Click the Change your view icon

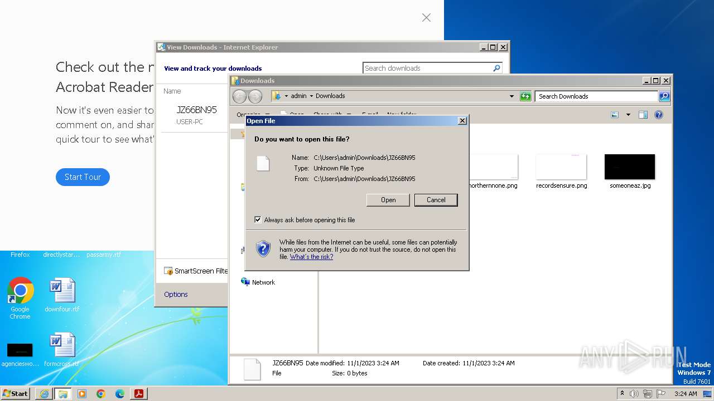615,115
